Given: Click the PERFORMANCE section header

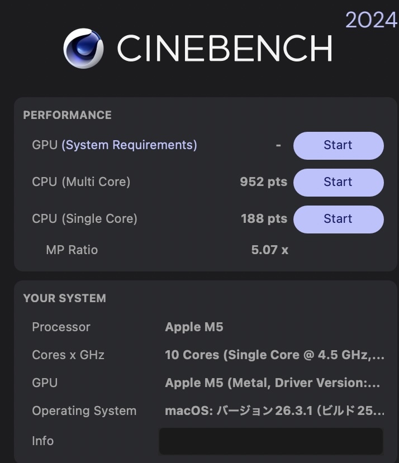Looking at the screenshot, I should (66, 115).
